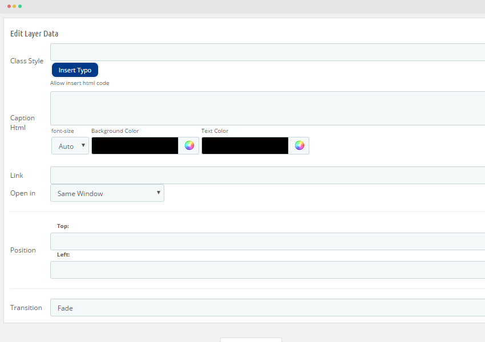Image resolution: width=485 pixels, height=342 pixels.
Task: Focus the Link input field
Action: tap(268, 175)
